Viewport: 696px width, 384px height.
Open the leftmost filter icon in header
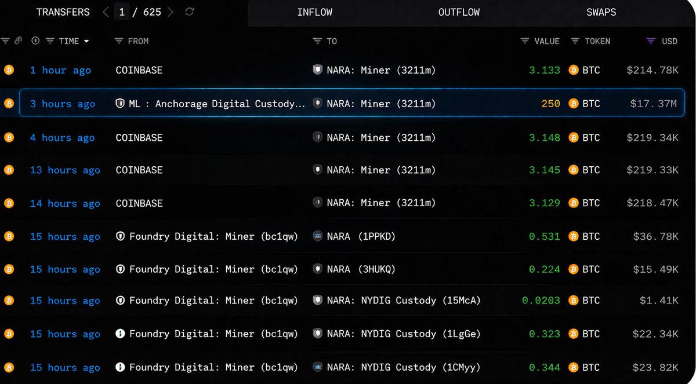[6, 41]
